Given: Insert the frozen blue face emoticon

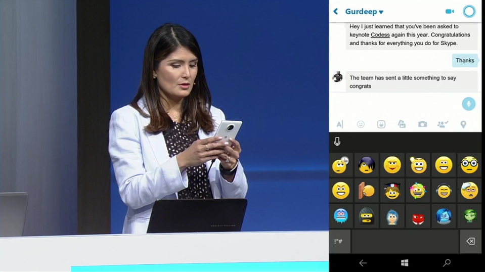Looking at the screenshot, I should click(x=340, y=216).
